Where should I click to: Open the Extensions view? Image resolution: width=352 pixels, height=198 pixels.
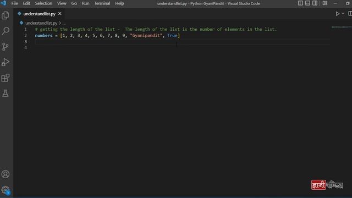5,78
